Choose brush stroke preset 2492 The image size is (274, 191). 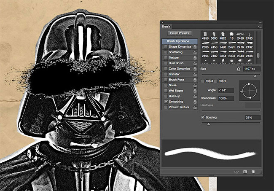(249, 45)
